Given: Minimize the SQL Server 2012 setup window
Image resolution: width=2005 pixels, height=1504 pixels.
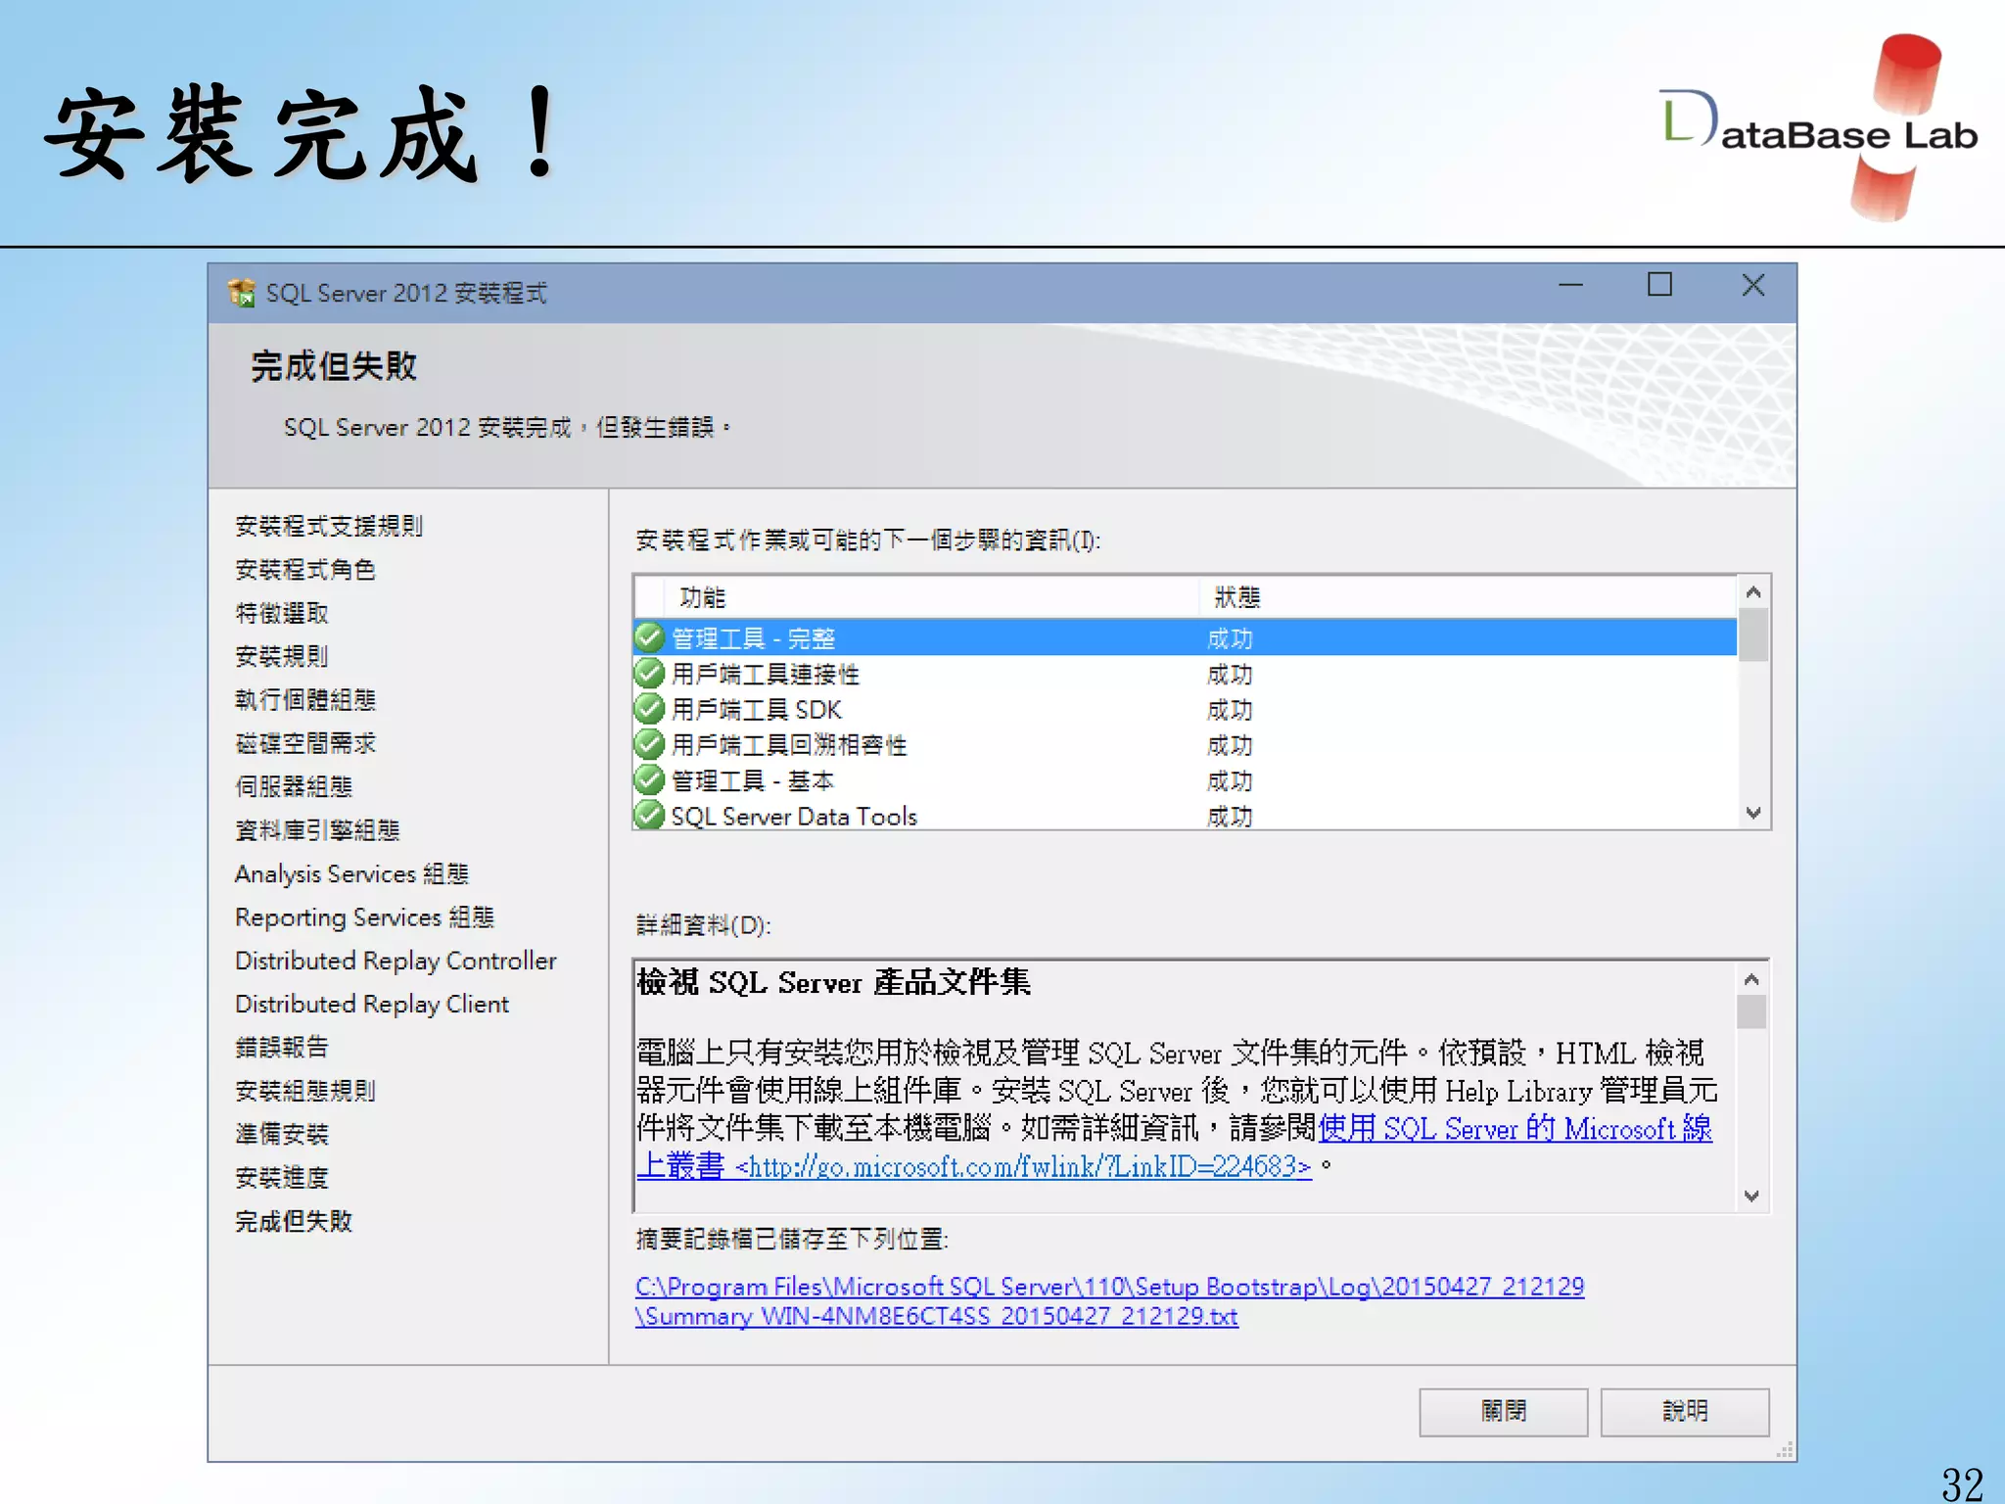Looking at the screenshot, I should [x=1570, y=286].
